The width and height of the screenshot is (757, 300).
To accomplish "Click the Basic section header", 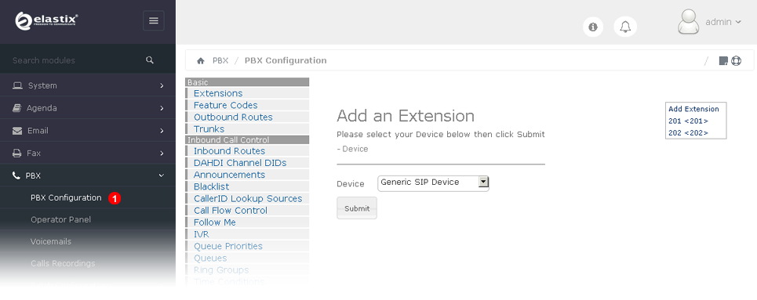I will (247, 82).
